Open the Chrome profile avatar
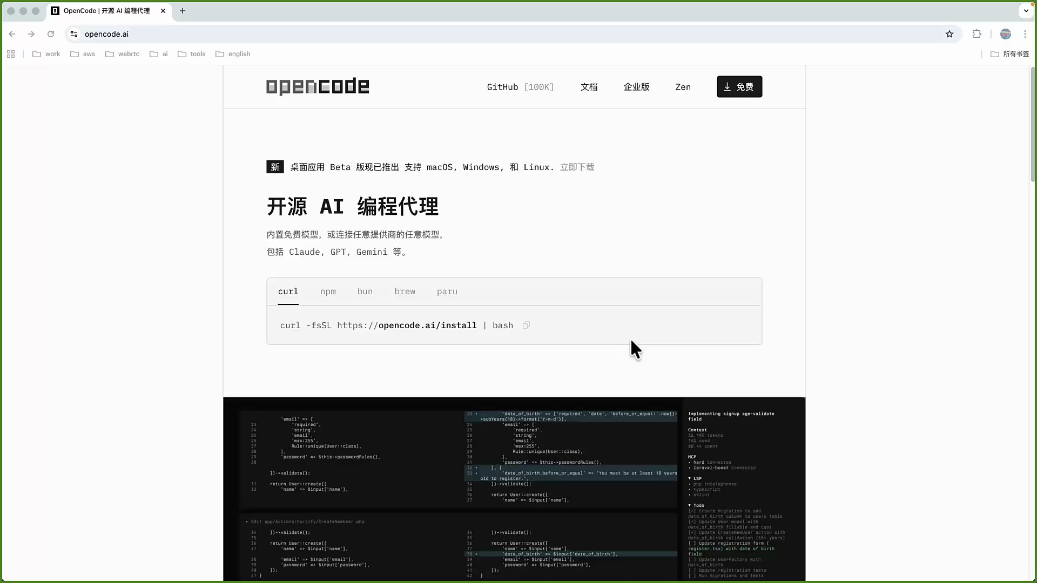 coord(1006,34)
